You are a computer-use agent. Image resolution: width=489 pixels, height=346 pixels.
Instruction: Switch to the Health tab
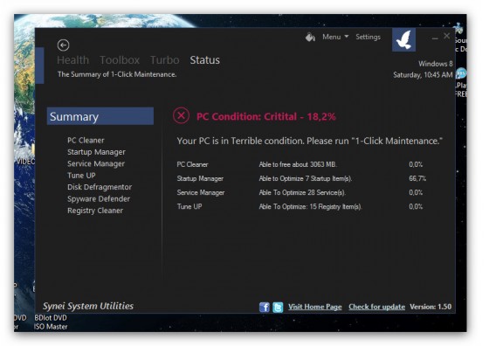coord(73,60)
